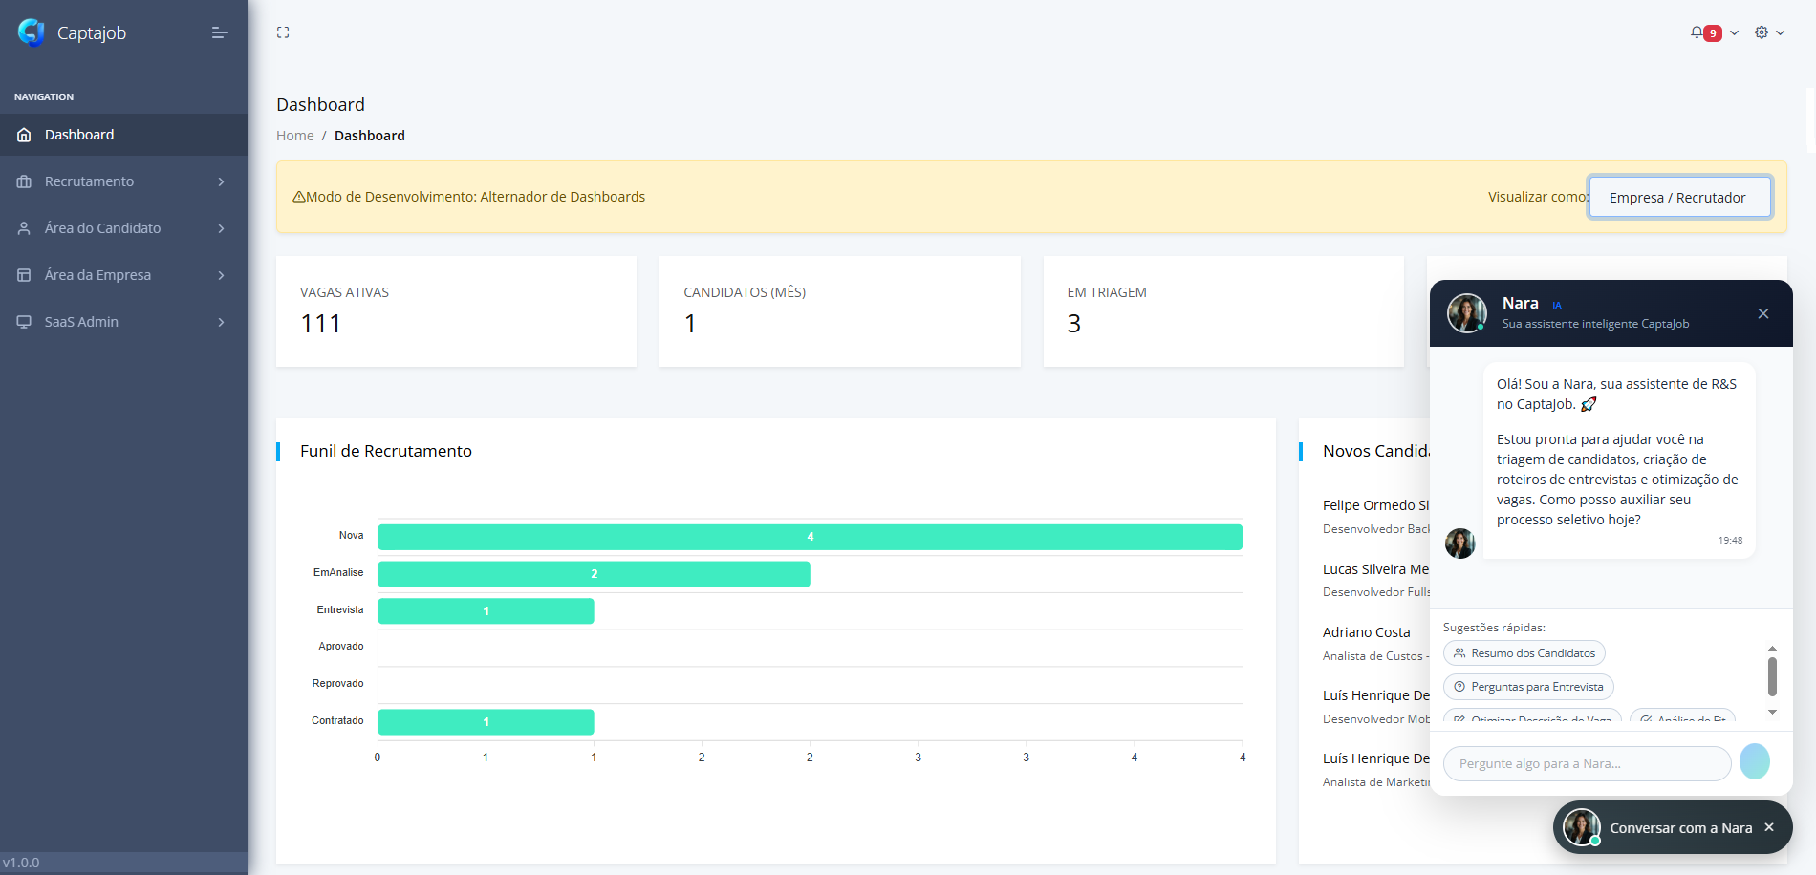This screenshot has height=875, width=1816.
Task: Open Área do Candidato menu item
Action: (123, 228)
